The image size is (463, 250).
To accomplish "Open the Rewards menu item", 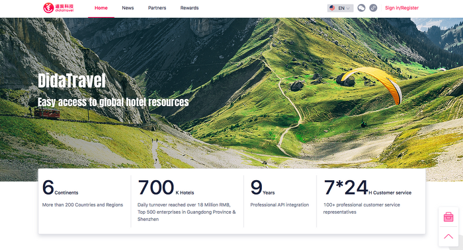I will [x=189, y=8].
